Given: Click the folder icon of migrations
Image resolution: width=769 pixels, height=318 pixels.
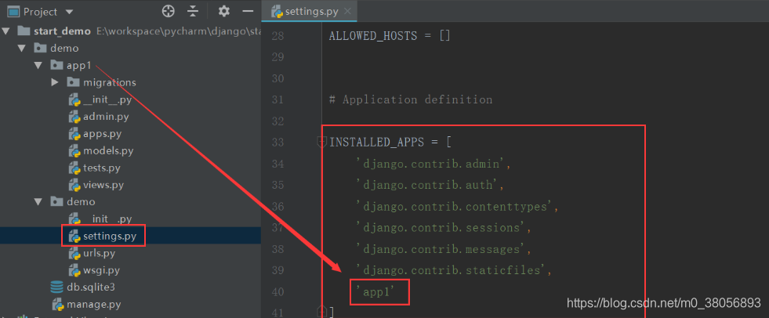Looking at the screenshot, I should [74, 81].
